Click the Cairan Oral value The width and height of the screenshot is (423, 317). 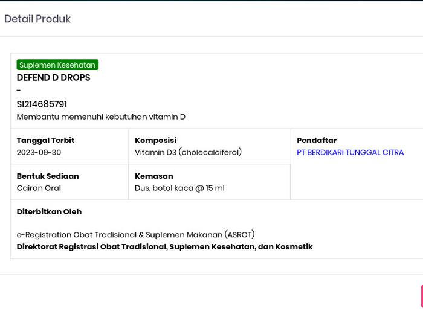39,188
